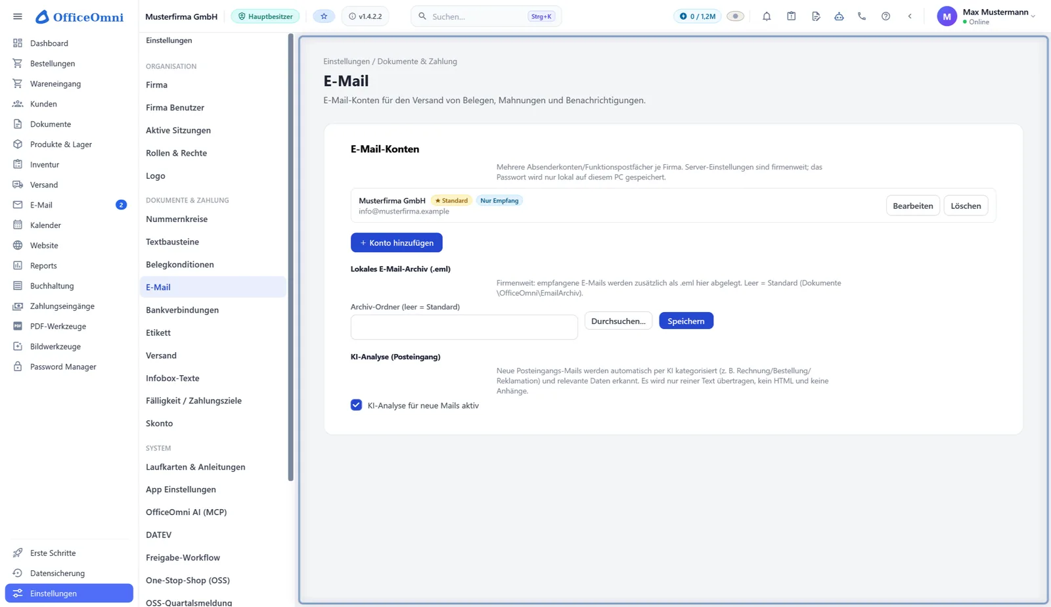Open Wareneingang in sidebar

click(x=69, y=84)
